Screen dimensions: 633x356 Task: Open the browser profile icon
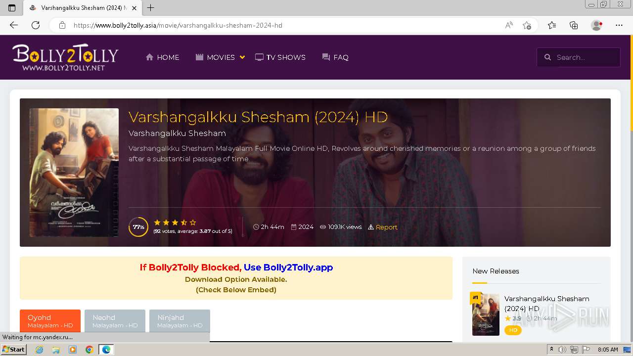pyautogui.click(x=596, y=25)
